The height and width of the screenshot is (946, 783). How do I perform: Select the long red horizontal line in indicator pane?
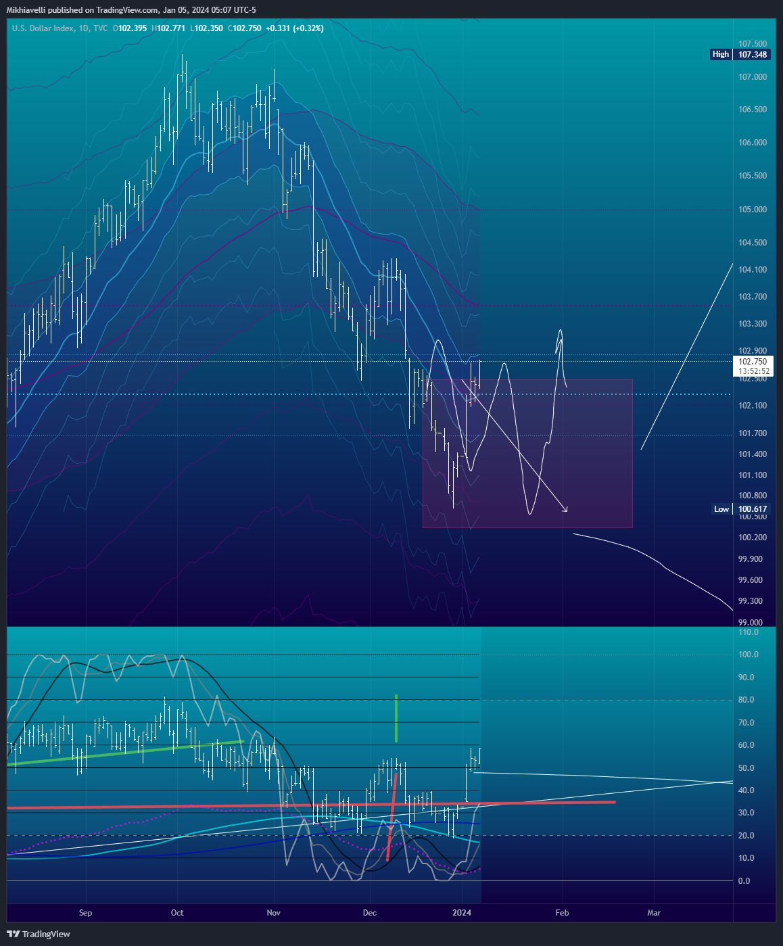click(x=311, y=805)
